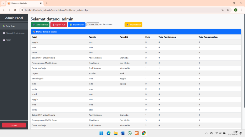The image size is (245, 137).
Task: Open WhatsApp from the taskbar
Action: [x=130, y=133]
